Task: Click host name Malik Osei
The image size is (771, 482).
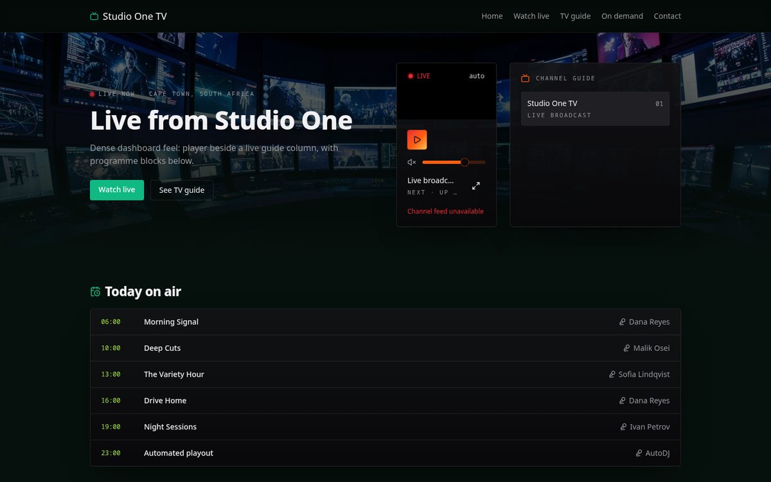Action: (651, 348)
